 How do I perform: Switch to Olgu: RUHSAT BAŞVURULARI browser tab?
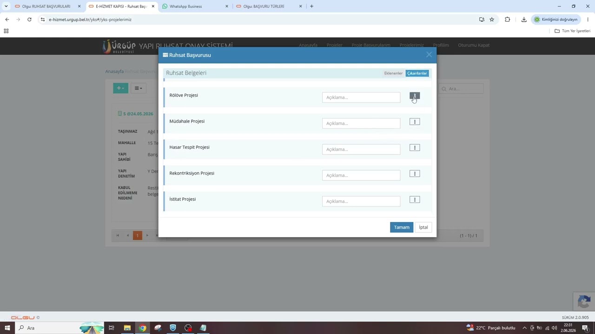[46, 6]
